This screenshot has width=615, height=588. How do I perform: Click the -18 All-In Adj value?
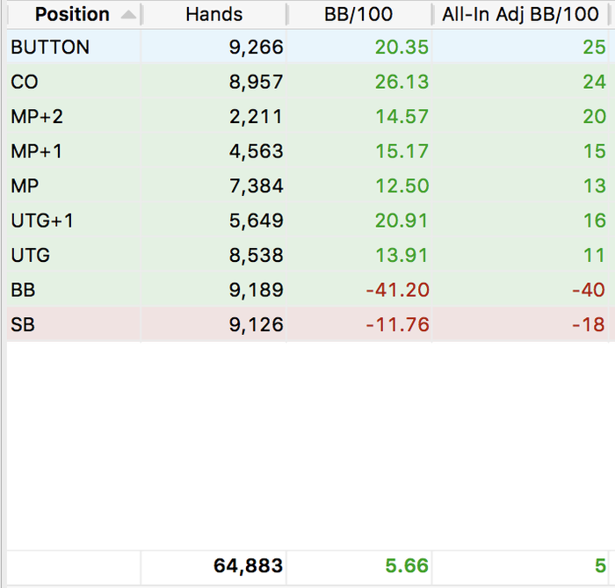tap(588, 324)
